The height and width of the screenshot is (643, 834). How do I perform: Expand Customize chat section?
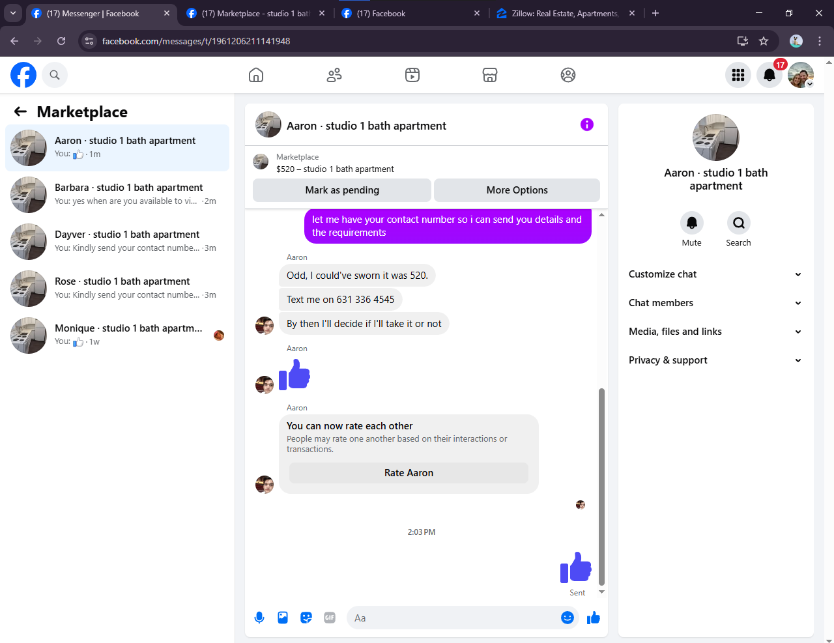(x=715, y=274)
